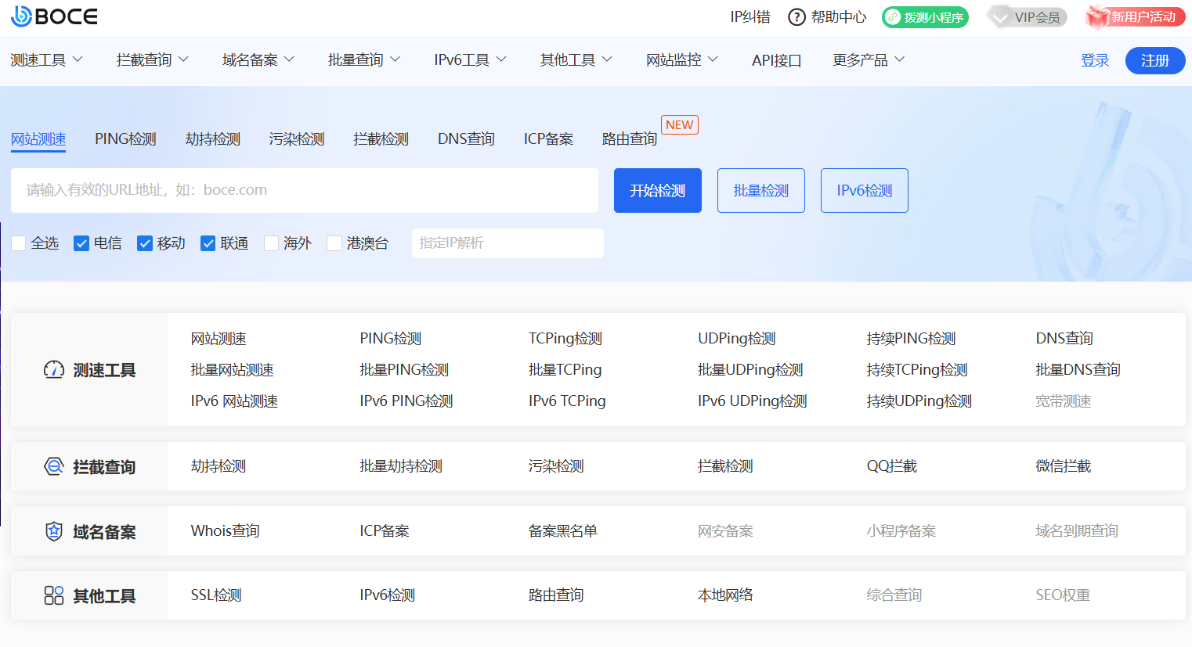Open the 批量劫持检测 link
The height and width of the screenshot is (647, 1192).
pyautogui.click(x=401, y=466)
